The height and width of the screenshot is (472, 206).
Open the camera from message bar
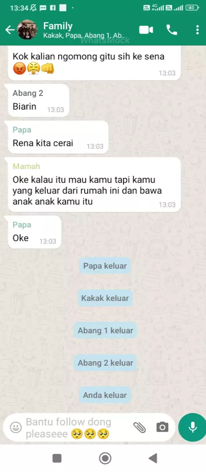[x=162, y=427]
